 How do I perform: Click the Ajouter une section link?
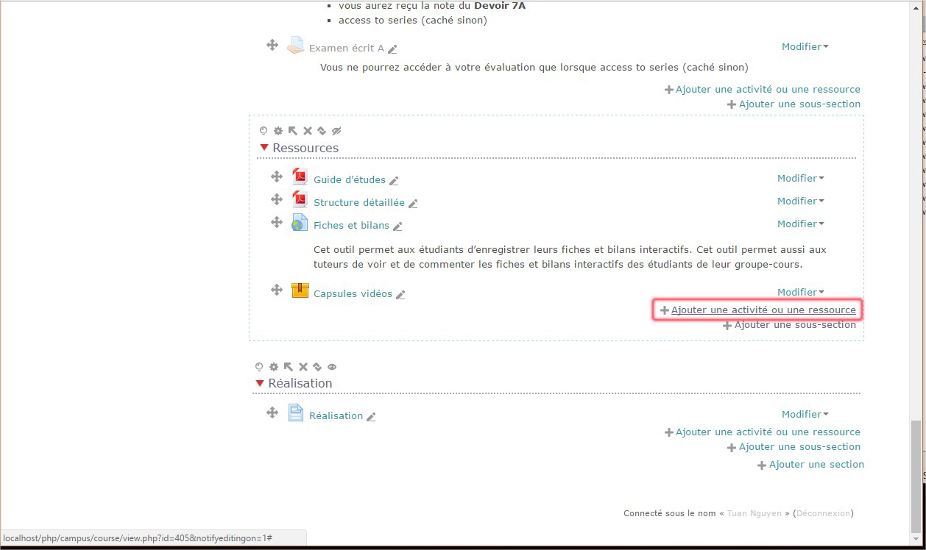816,465
